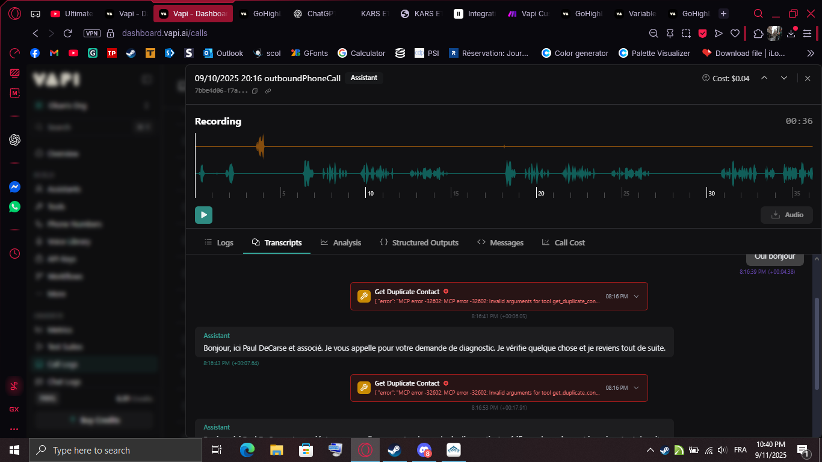Click the orange customer waveform burst
Screen dimensions: 822x462
[260, 146]
